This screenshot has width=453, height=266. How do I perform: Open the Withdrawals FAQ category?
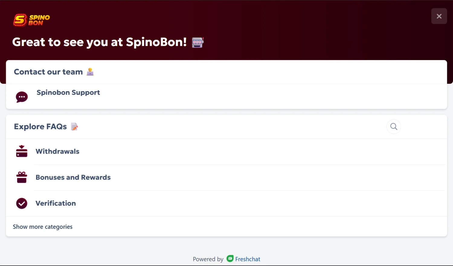(57, 151)
